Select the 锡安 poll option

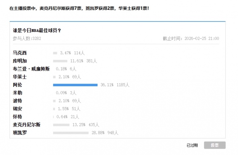tap(17, 109)
